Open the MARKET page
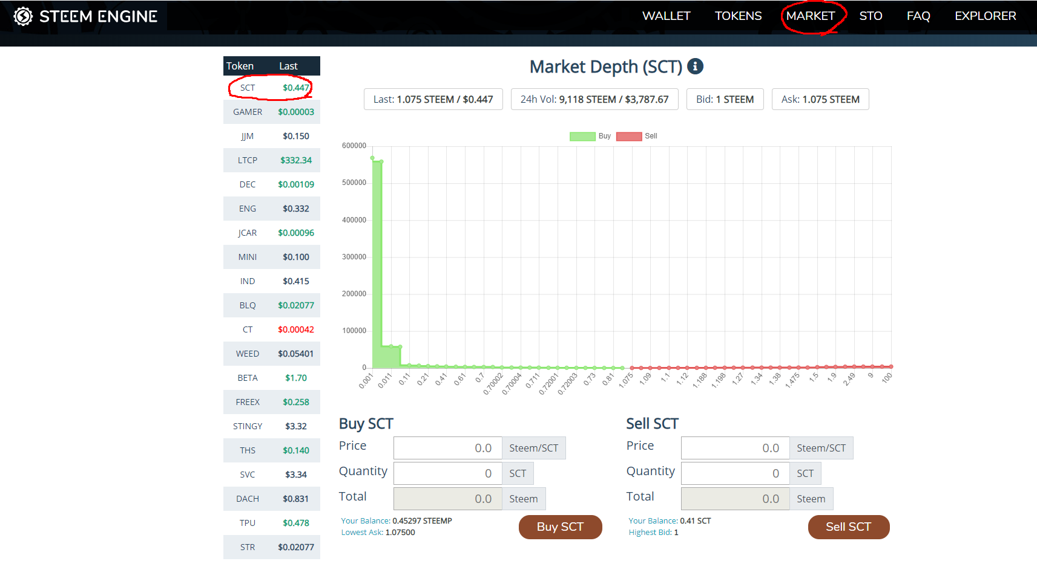The width and height of the screenshot is (1037, 561). coord(811,16)
